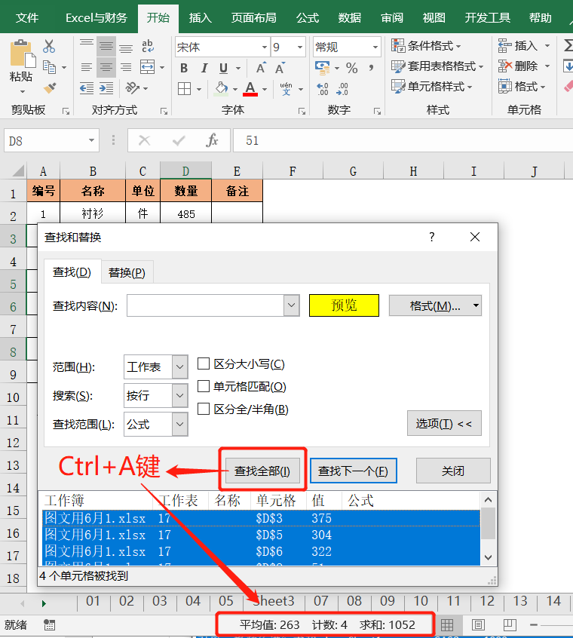Click the Paste clipboard icon
573x638 pixels.
pos(22,54)
